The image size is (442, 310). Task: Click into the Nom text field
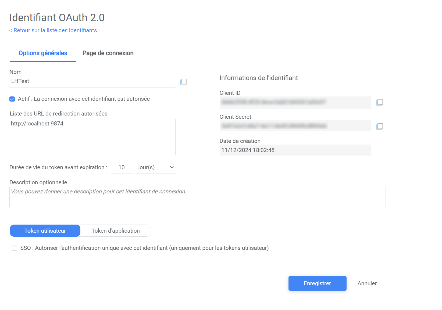[92, 81]
